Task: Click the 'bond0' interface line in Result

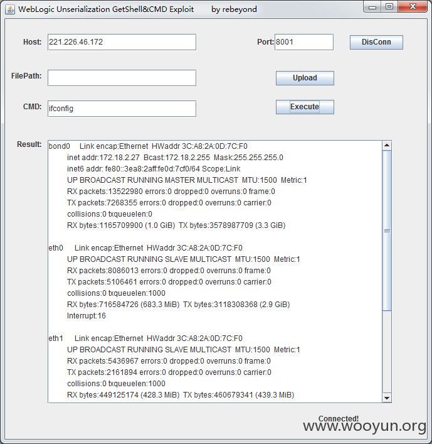Action: click(148, 146)
